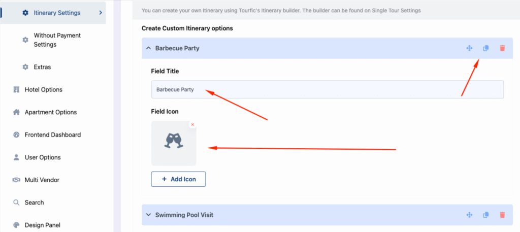Click the move handle icon for Barbecue Party

(x=469, y=48)
